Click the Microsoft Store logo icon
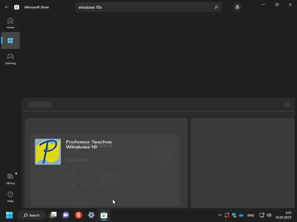Image resolution: width=297 pixels, height=222 pixels. click(x=17, y=7)
